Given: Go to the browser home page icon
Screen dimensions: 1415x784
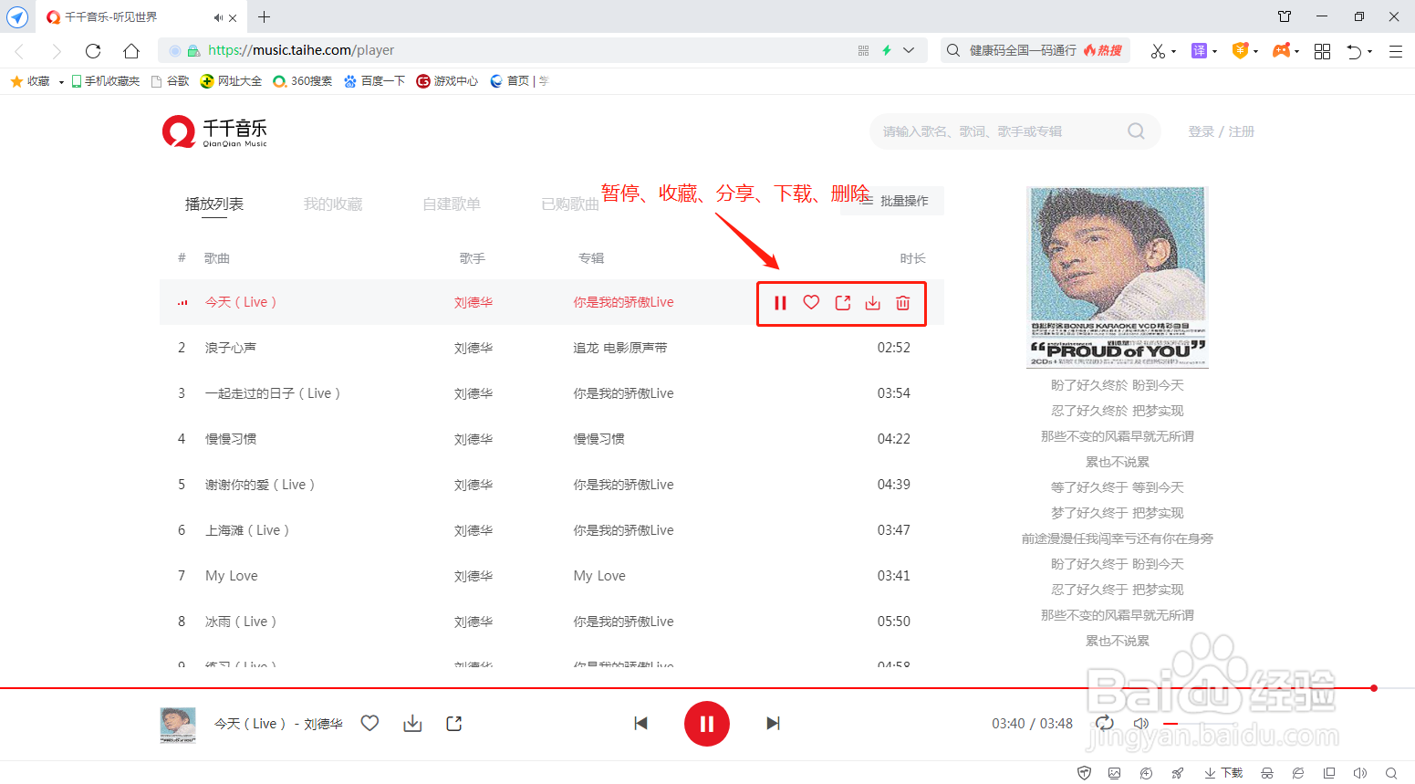Looking at the screenshot, I should point(131,50).
